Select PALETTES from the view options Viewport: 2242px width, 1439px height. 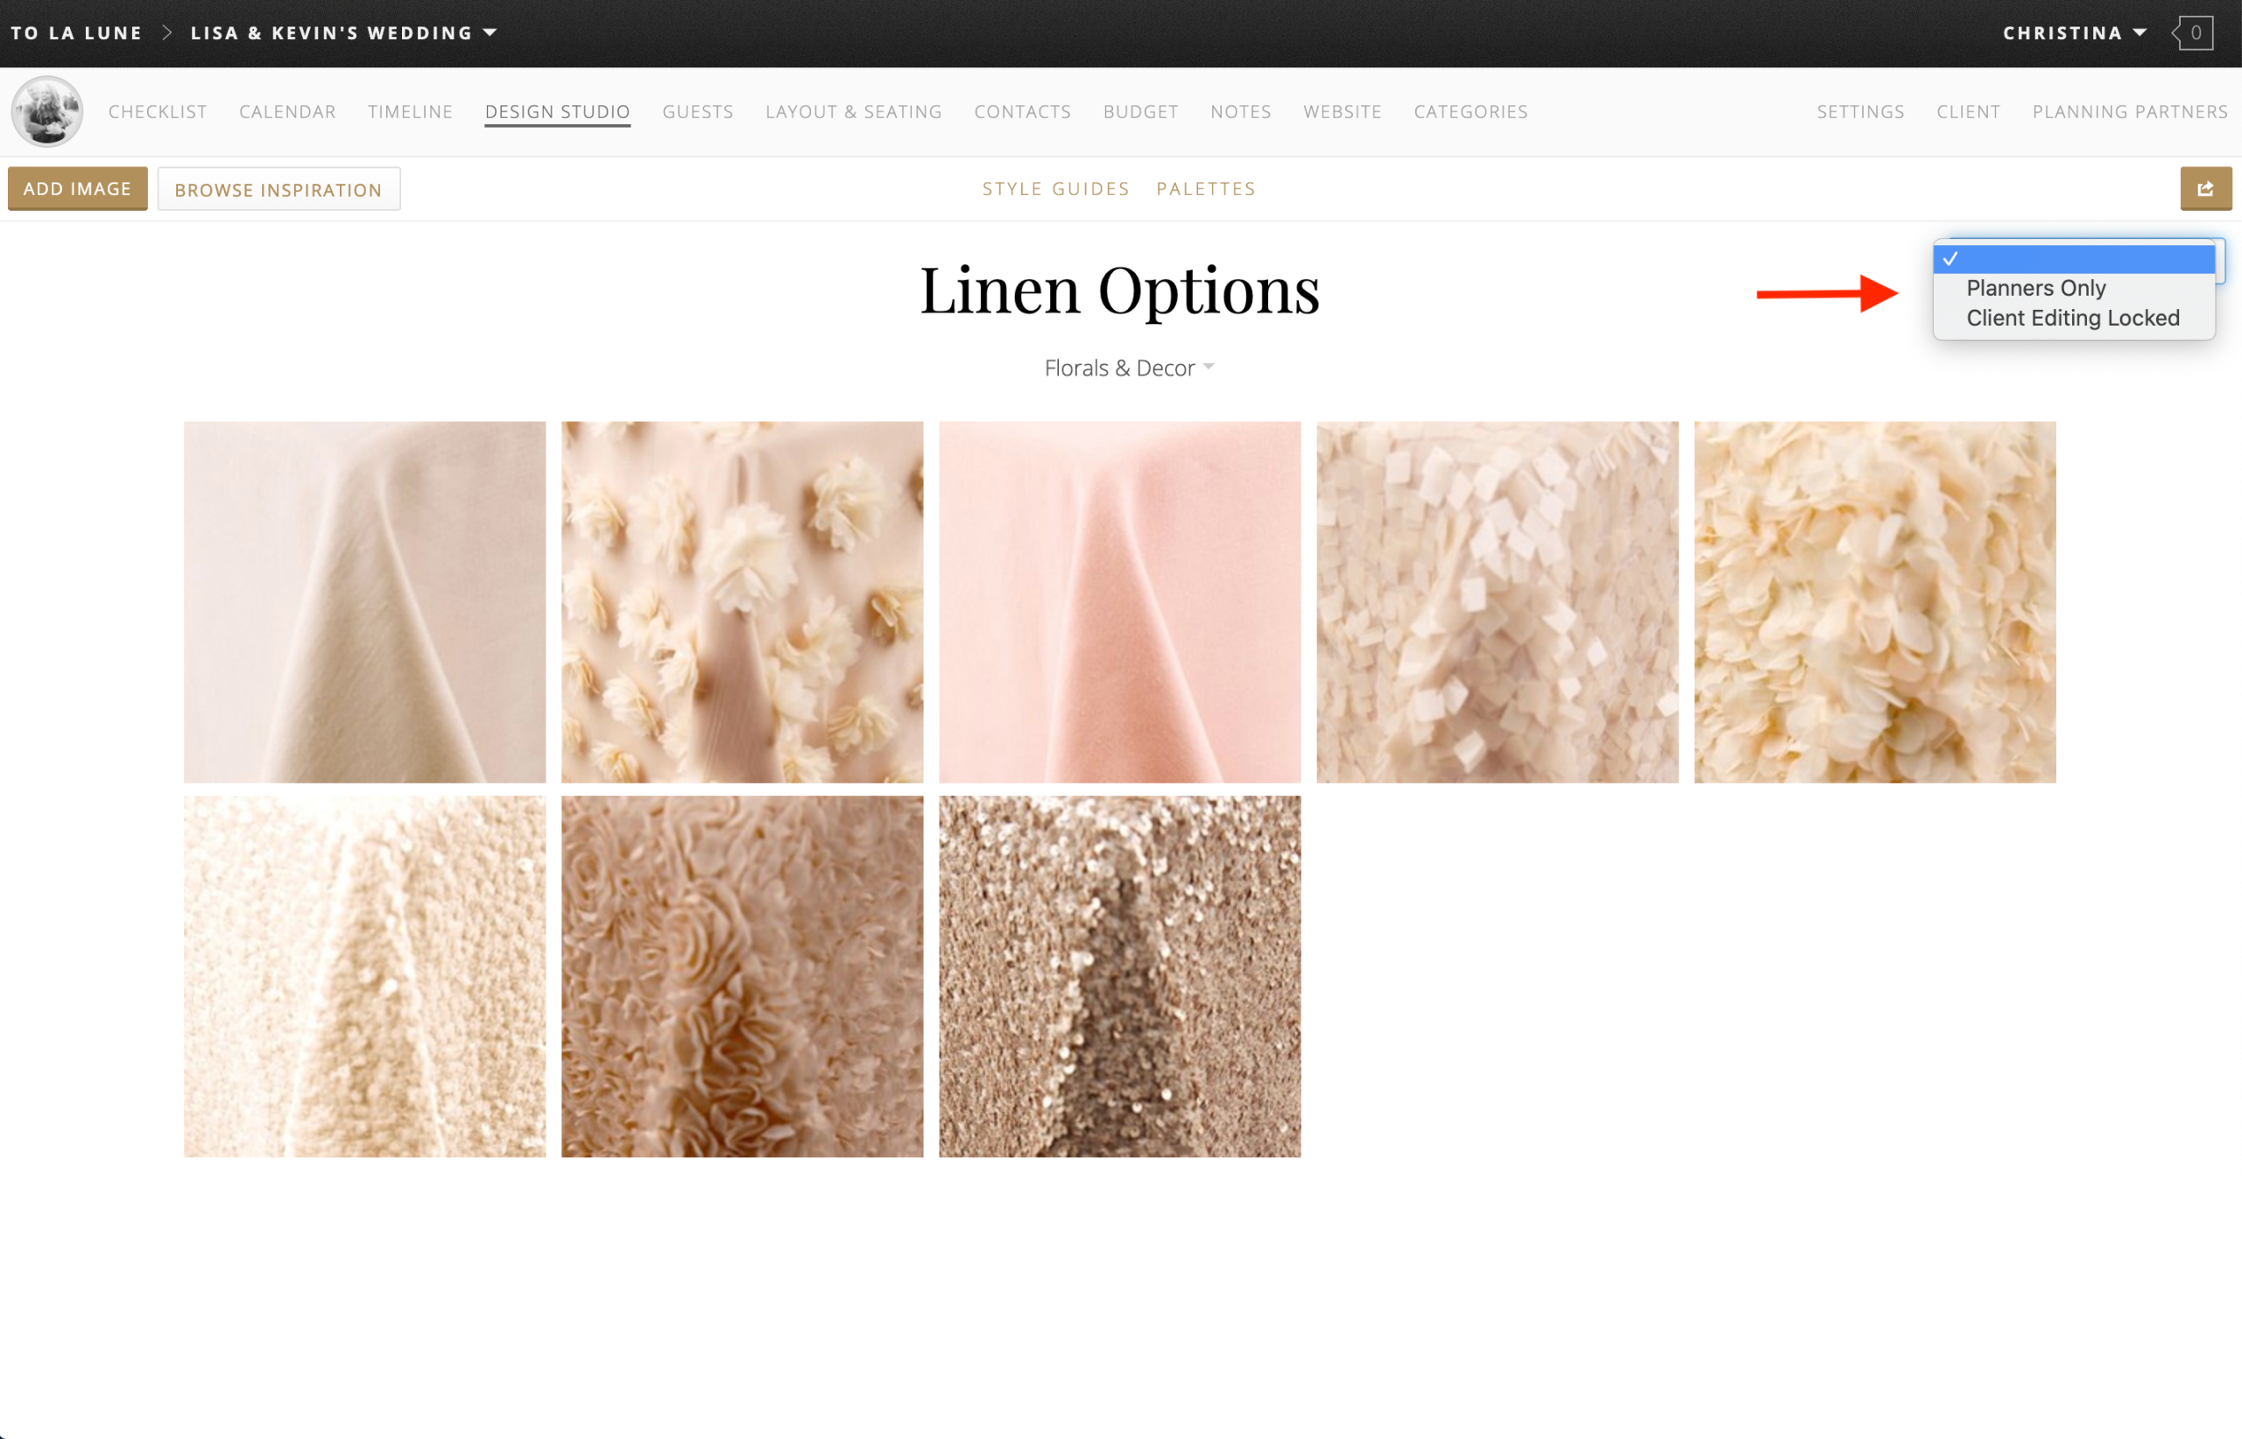tap(1205, 188)
